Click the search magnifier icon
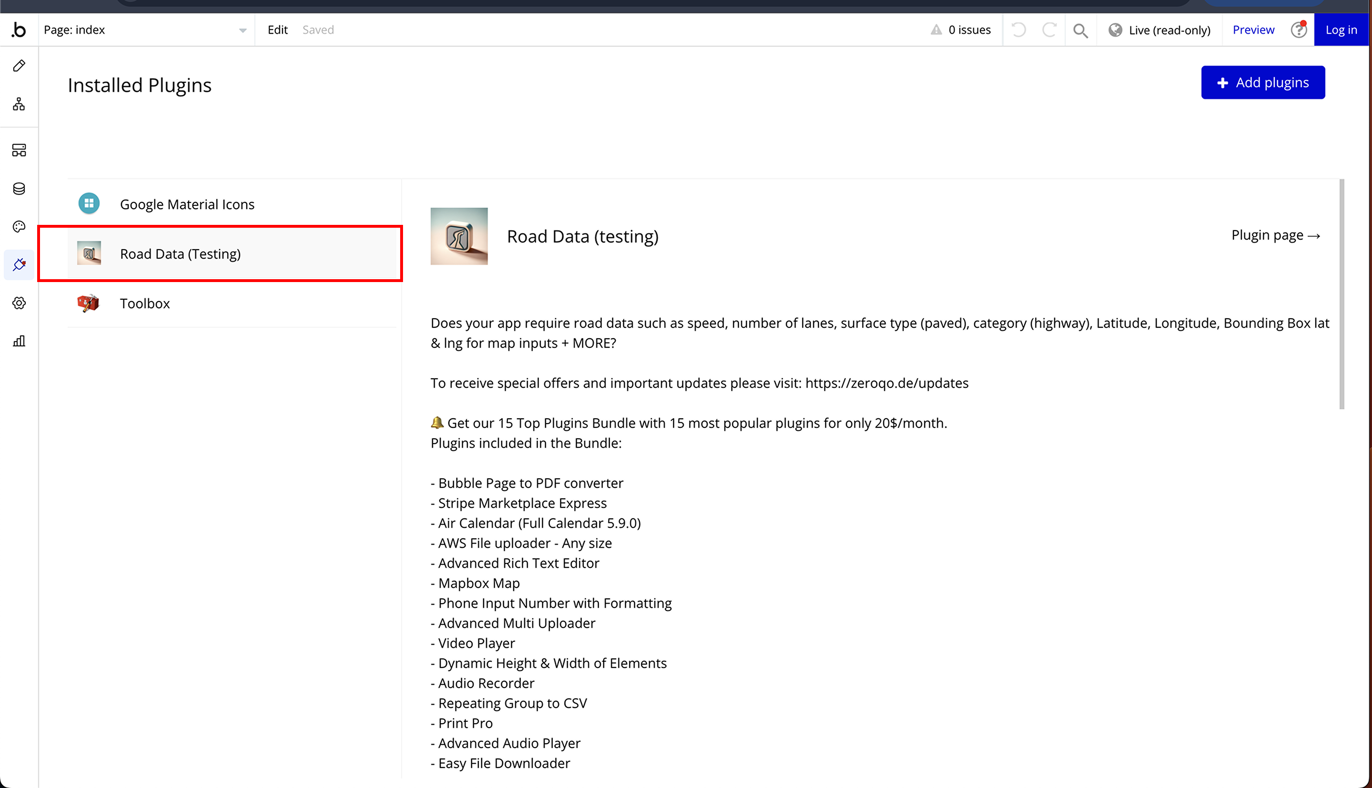 pyautogui.click(x=1080, y=30)
